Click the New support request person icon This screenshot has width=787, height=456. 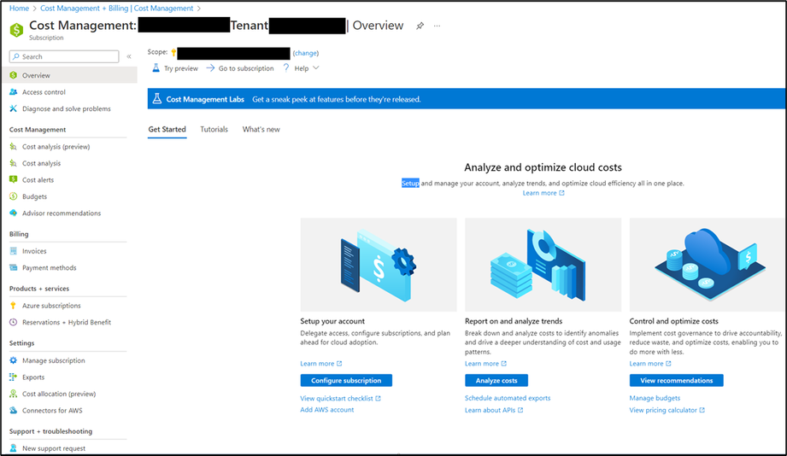14,448
